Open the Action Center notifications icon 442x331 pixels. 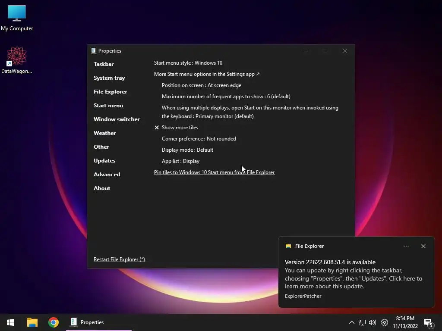[x=429, y=323]
